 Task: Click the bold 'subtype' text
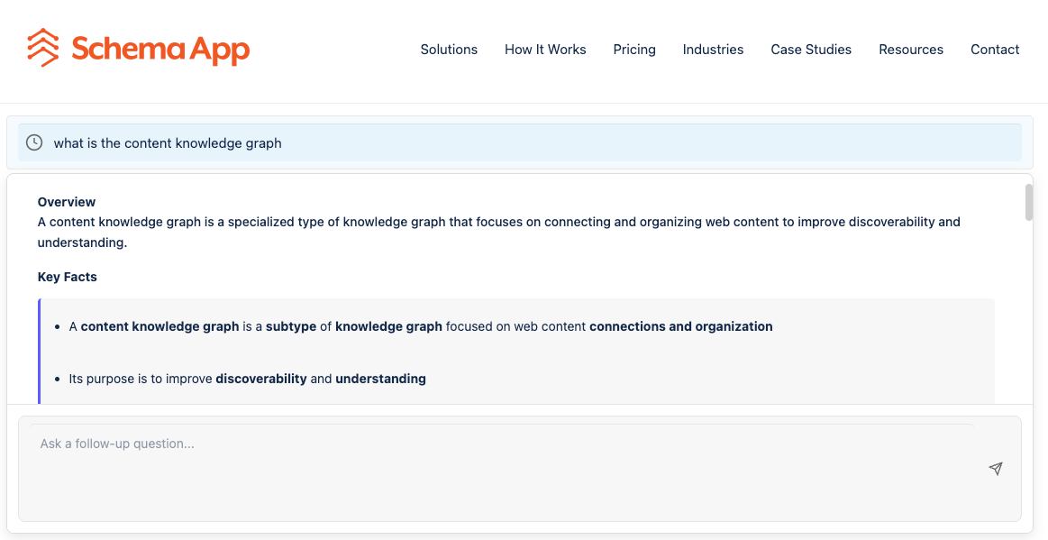(291, 327)
